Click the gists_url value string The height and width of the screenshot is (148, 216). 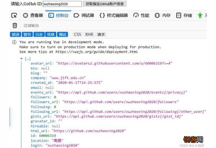pyautogui.click(x=119, y=117)
